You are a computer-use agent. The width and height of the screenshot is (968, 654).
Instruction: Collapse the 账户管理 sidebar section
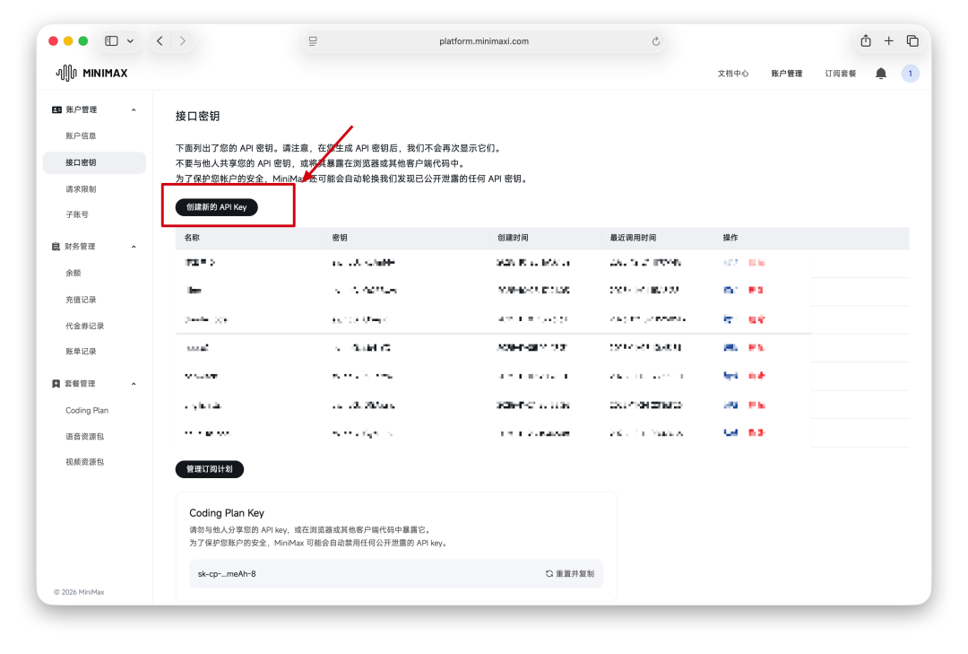(133, 109)
